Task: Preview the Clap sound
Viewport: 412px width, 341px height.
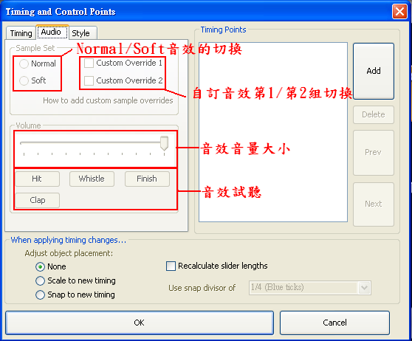Action: pyautogui.click(x=38, y=201)
